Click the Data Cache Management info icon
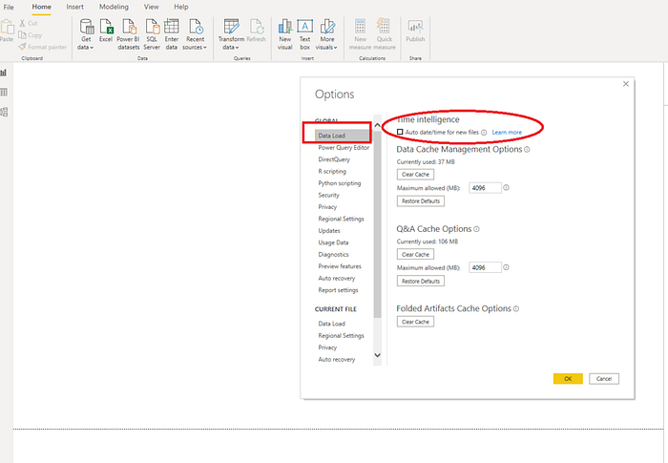 click(x=527, y=150)
